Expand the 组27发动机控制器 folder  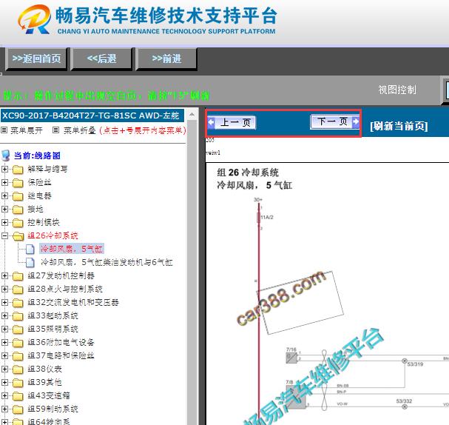(4, 275)
